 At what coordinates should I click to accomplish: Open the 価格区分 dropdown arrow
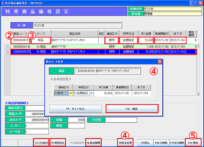[x=71, y=93]
